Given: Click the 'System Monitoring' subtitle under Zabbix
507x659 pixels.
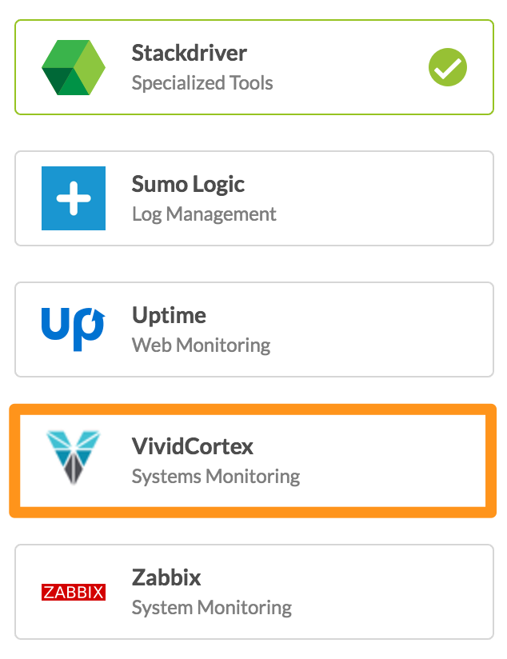Looking at the screenshot, I should point(211,607).
